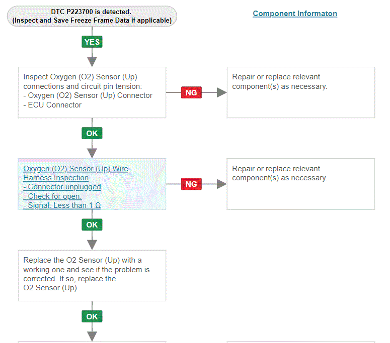
Task: Click the Connector unplugged link line
Action: click(62, 187)
